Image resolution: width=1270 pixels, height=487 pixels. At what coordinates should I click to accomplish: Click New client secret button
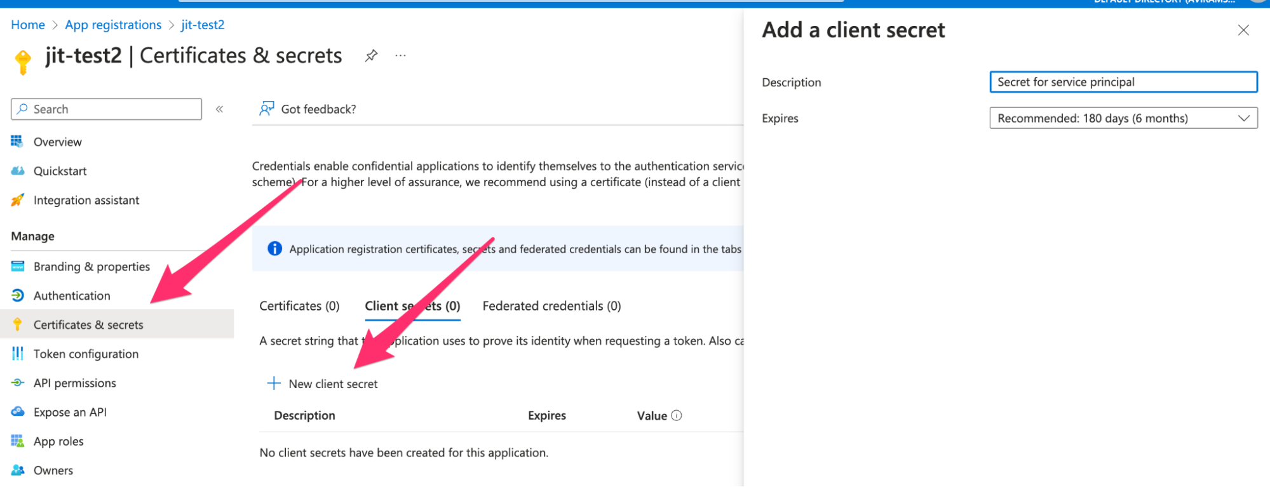tap(323, 384)
